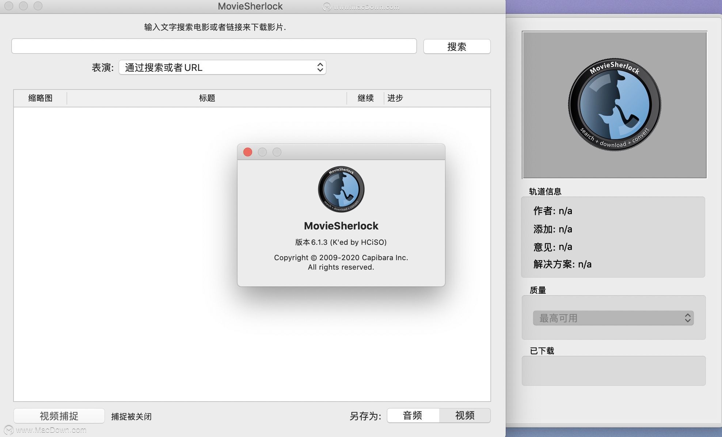Click the 质量 section label
Viewport: 722px width, 437px height.
pyautogui.click(x=538, y=290)
